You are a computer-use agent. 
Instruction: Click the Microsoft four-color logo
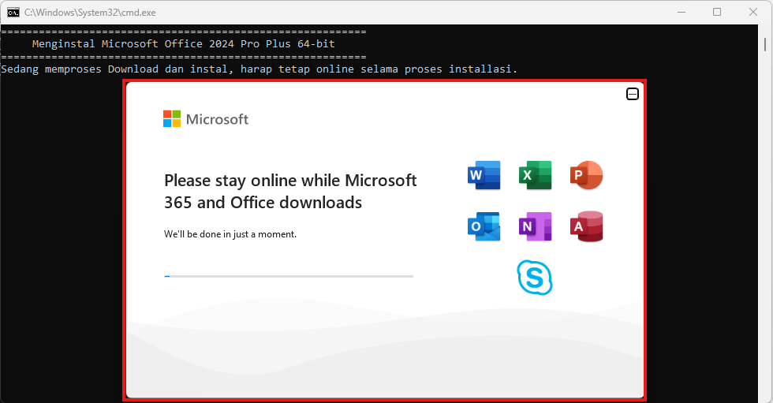point(172,119)
